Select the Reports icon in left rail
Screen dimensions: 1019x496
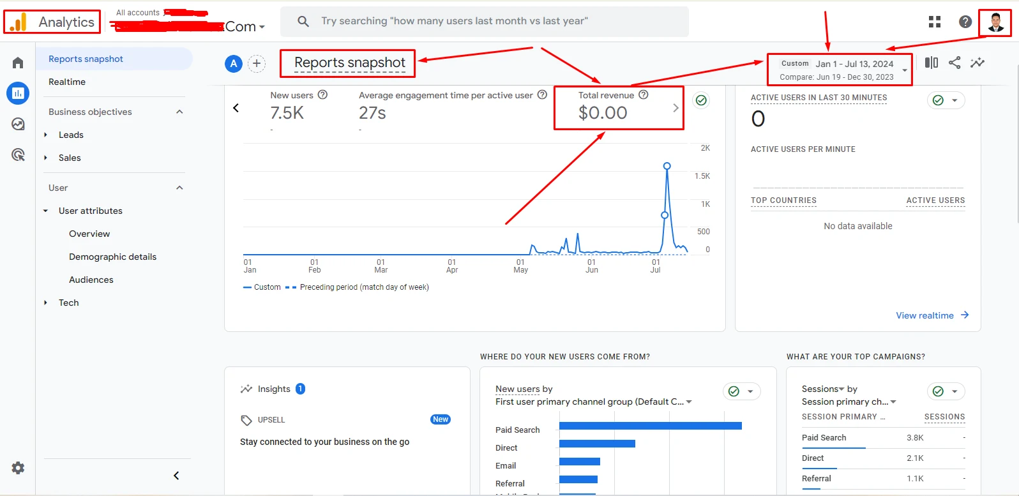point(18,93)
